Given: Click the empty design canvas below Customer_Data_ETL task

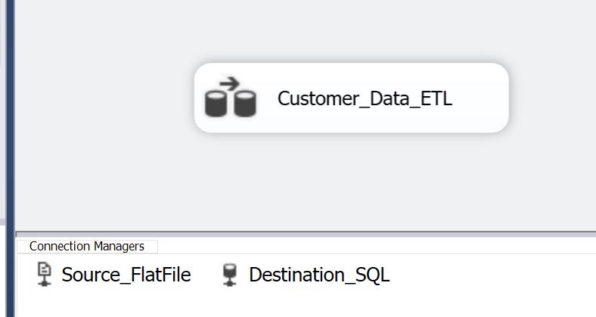Looking at the screenshot, I should click(x=351, y=182).
